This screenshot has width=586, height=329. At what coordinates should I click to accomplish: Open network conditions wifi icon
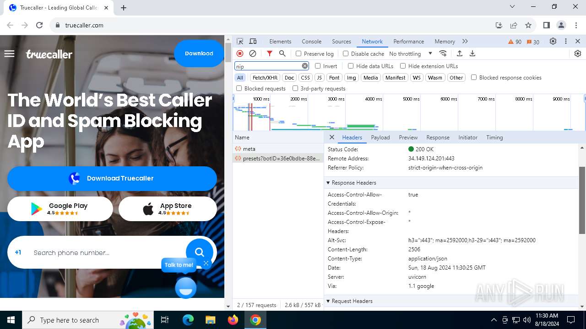click(x=443, y=53)
